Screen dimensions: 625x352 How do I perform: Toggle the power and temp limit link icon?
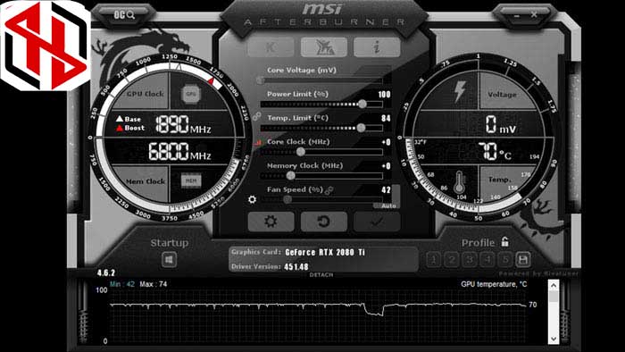coord(257,116)
